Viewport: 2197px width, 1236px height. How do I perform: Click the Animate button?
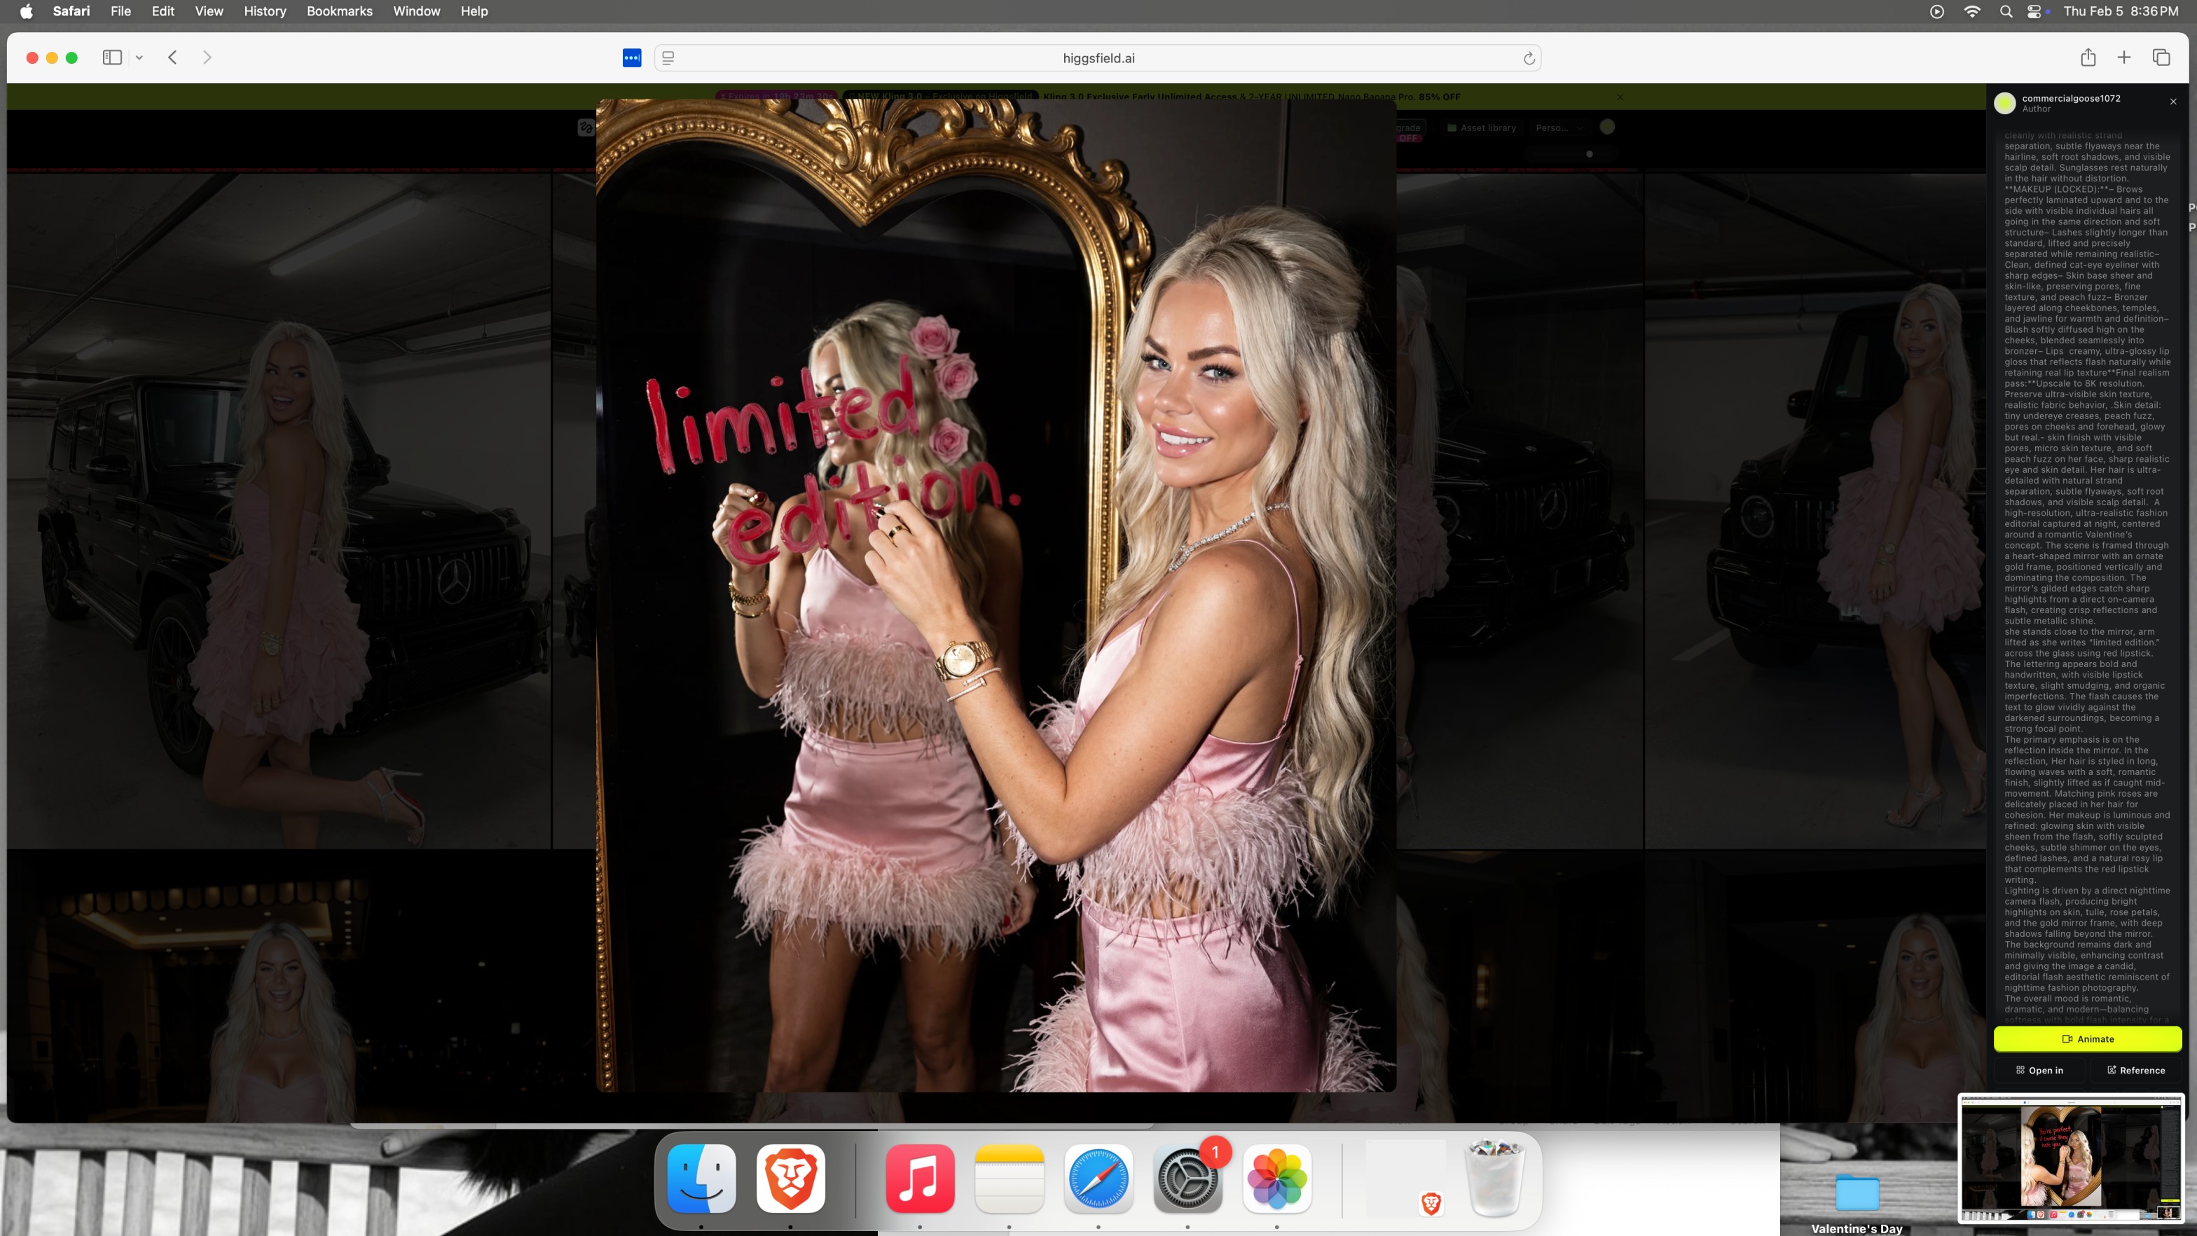[x=2087, y=1038]
